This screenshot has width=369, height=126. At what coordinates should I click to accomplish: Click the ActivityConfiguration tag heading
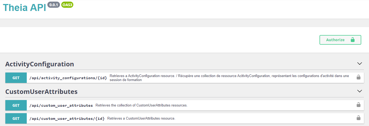pyautogui.click(x=40, y=64)
